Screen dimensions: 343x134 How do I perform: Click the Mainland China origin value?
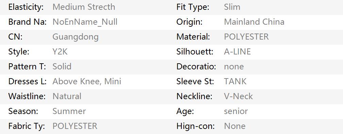pyautogui.click(x=254, y=22)
